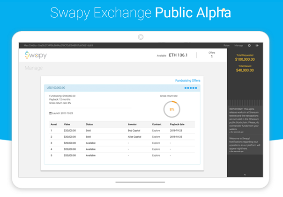
Task: Click the Welcome to Swapy notification
Action: click(245, 145)
